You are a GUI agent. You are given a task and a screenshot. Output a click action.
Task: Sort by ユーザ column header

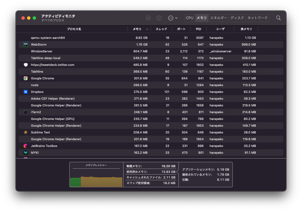pyautogui.click(x=220, y=29)
